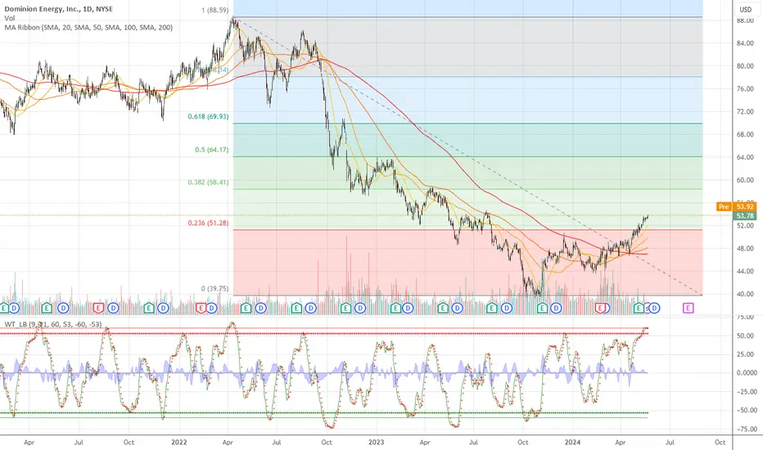Select the Fib label 0 (39.75)
Screen dimensions: 763x450
pyautogui.click(x=215, y=289)
